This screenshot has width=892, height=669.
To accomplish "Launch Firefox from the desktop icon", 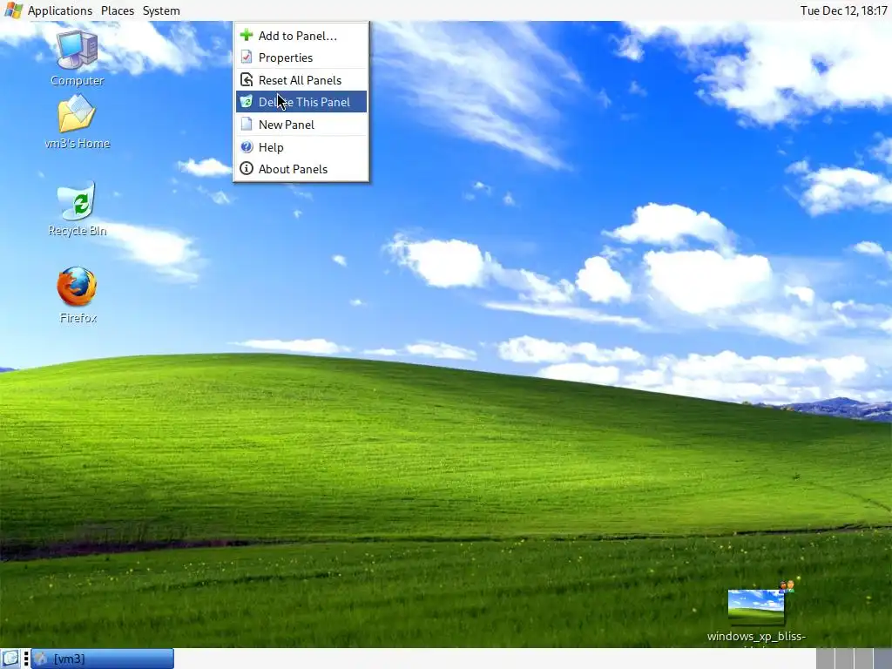I will 77,287.
